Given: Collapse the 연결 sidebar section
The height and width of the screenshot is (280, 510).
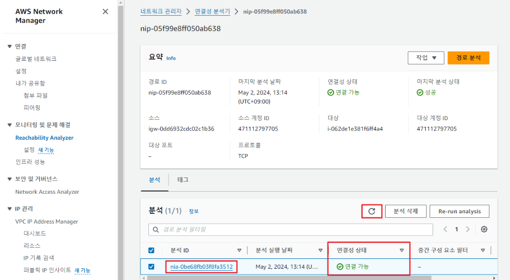Looking at the screenshot, I should click(x=10, y=47).
